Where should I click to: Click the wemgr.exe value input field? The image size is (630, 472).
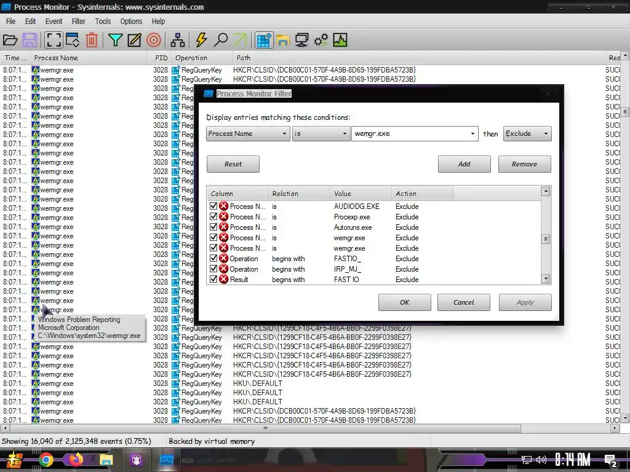pyautogui.click(x=409, y=133)
